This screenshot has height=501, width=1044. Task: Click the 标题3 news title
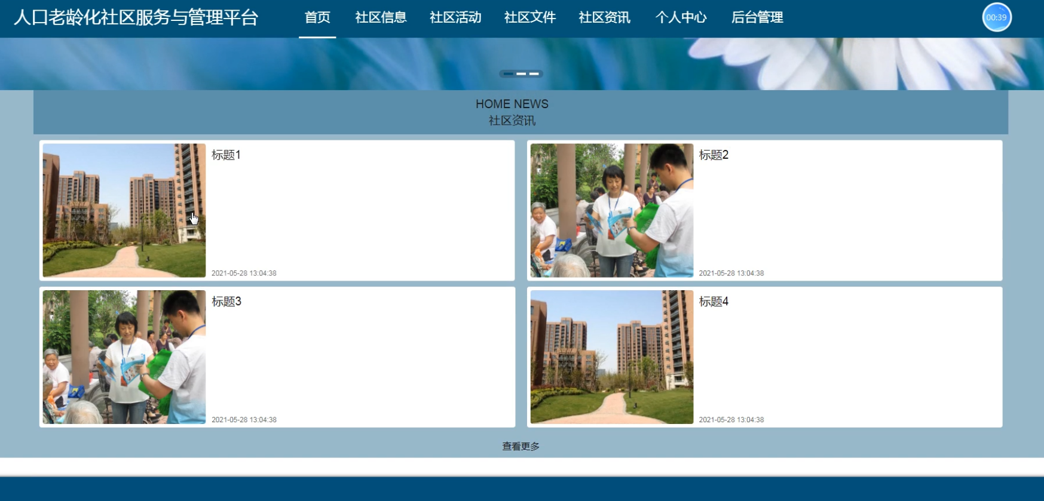[226, 302]
